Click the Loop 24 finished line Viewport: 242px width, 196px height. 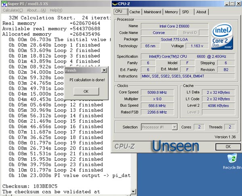tap(56, 170)
